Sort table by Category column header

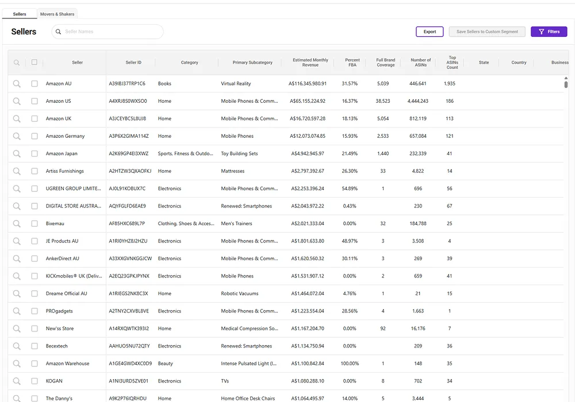pos(189,63)
